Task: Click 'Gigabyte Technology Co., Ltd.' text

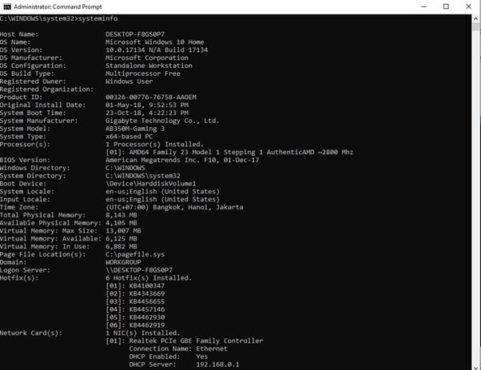Action: coord(162,121)
